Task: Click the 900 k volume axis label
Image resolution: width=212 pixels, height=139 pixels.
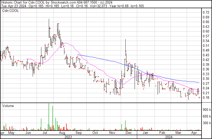Action: click(x=206, y=110)
